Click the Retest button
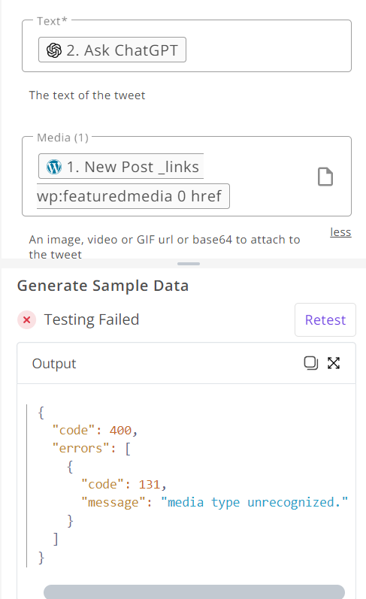366x599 pixels. point(325,319)
